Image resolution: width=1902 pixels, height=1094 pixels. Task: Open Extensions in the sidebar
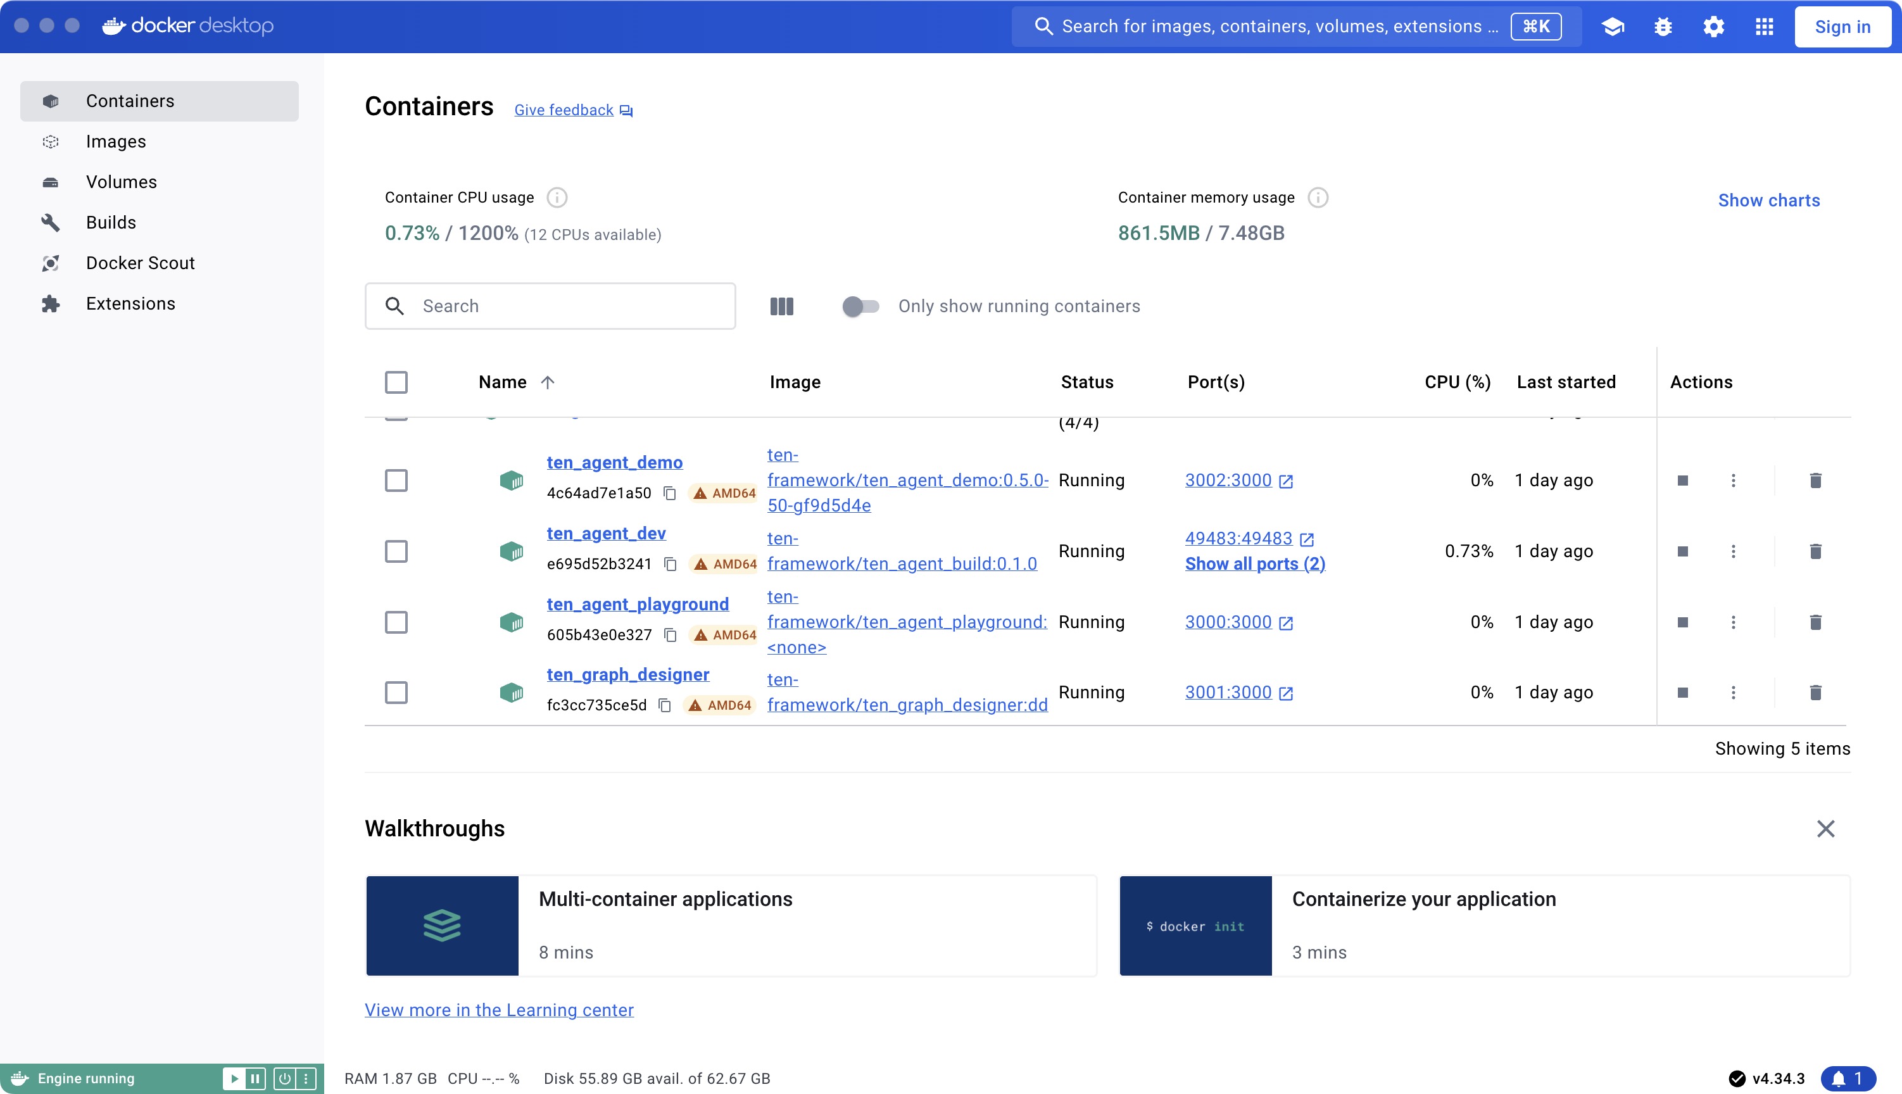pyautogui.click(x=160, y=305)
